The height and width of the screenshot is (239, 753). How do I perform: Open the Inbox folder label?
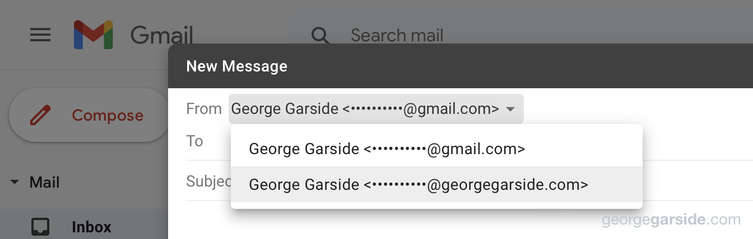point(91,227)
